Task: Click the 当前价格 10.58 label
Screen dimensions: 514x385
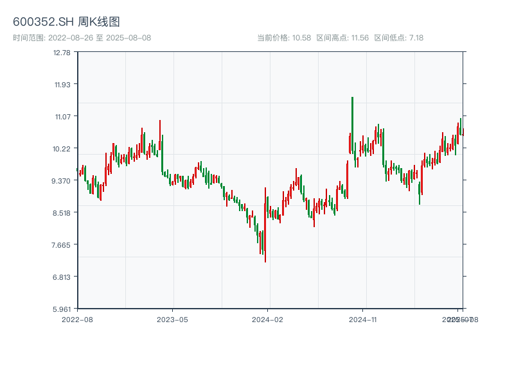Action: coord(284,38)
